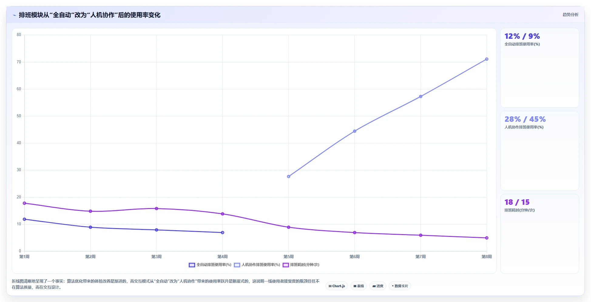Viewport: 591px width, 302px height.
Task: Click the x-axis label 第5周
Action: coord(289,257)
